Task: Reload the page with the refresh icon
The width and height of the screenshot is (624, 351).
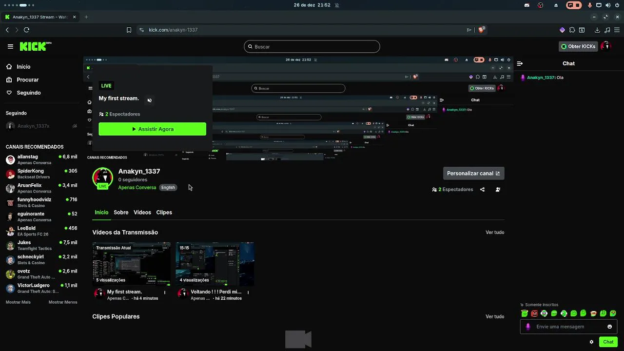Action: pos(26,30)
